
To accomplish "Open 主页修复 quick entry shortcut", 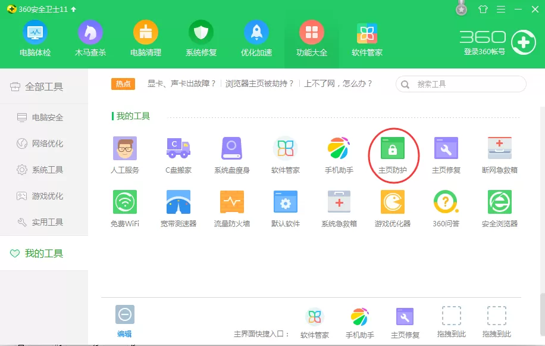I will pos(405,323).
